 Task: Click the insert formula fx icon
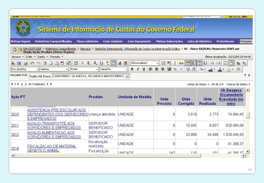[x=95, y=63]
